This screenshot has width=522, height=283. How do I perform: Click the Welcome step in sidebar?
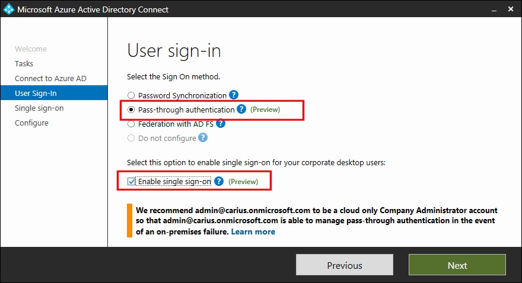click(31, 49)
